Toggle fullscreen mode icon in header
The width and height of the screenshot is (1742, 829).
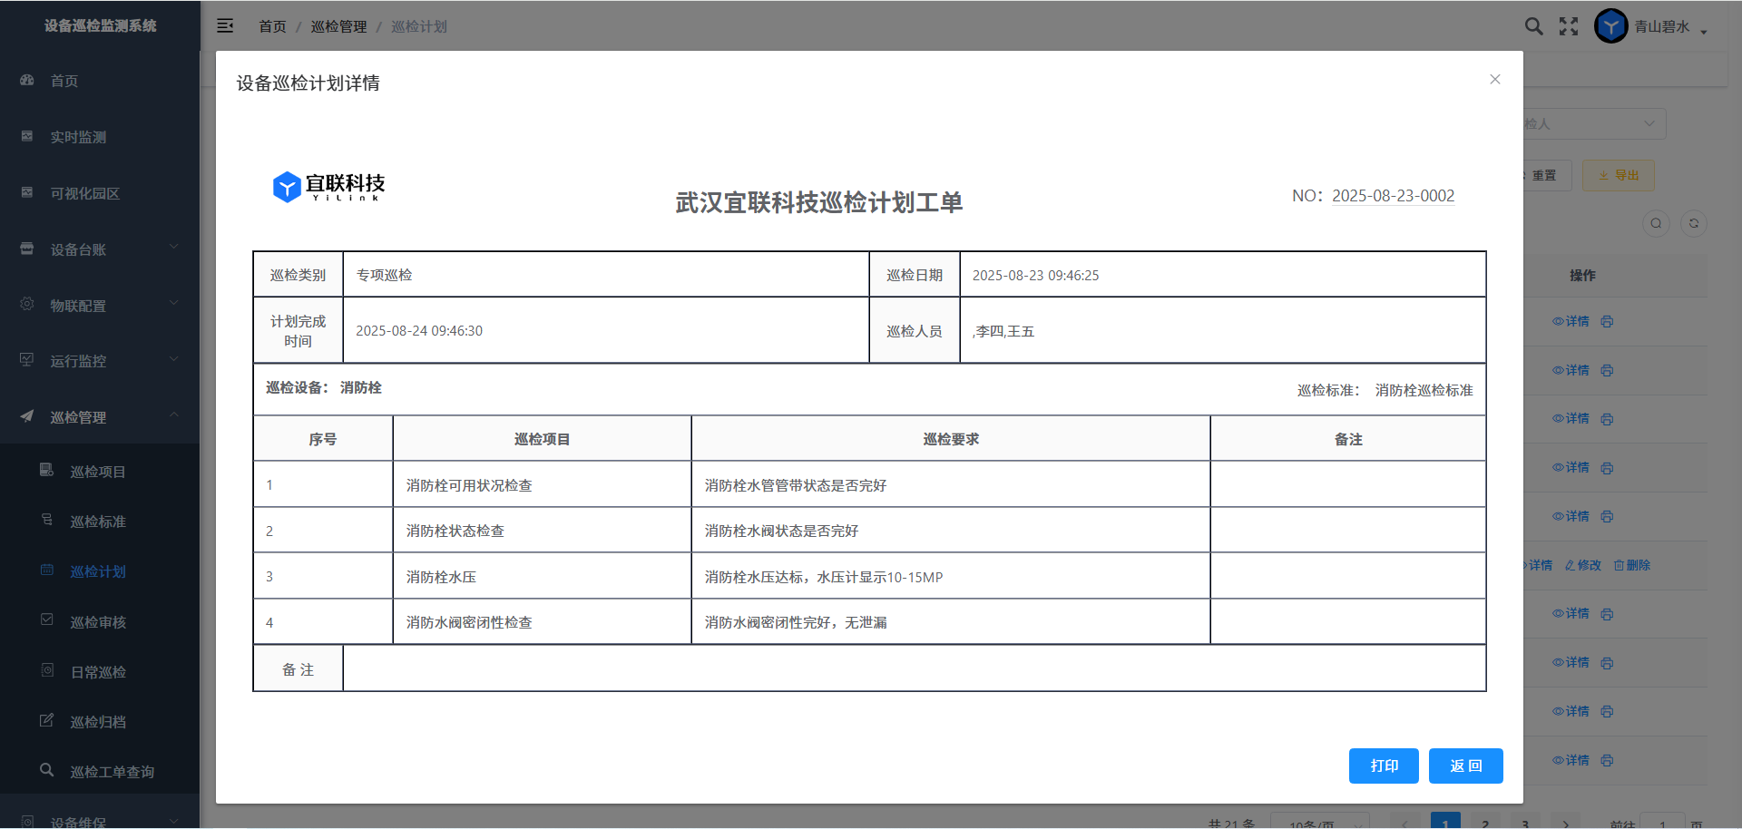(1569, 26)
